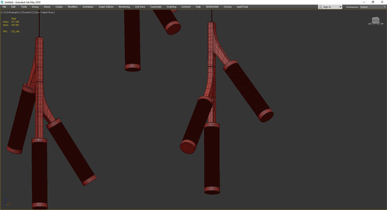Viewport: 387px width, 210px height.
Task: Open the viewport [+] general menu
Action: 2,12
